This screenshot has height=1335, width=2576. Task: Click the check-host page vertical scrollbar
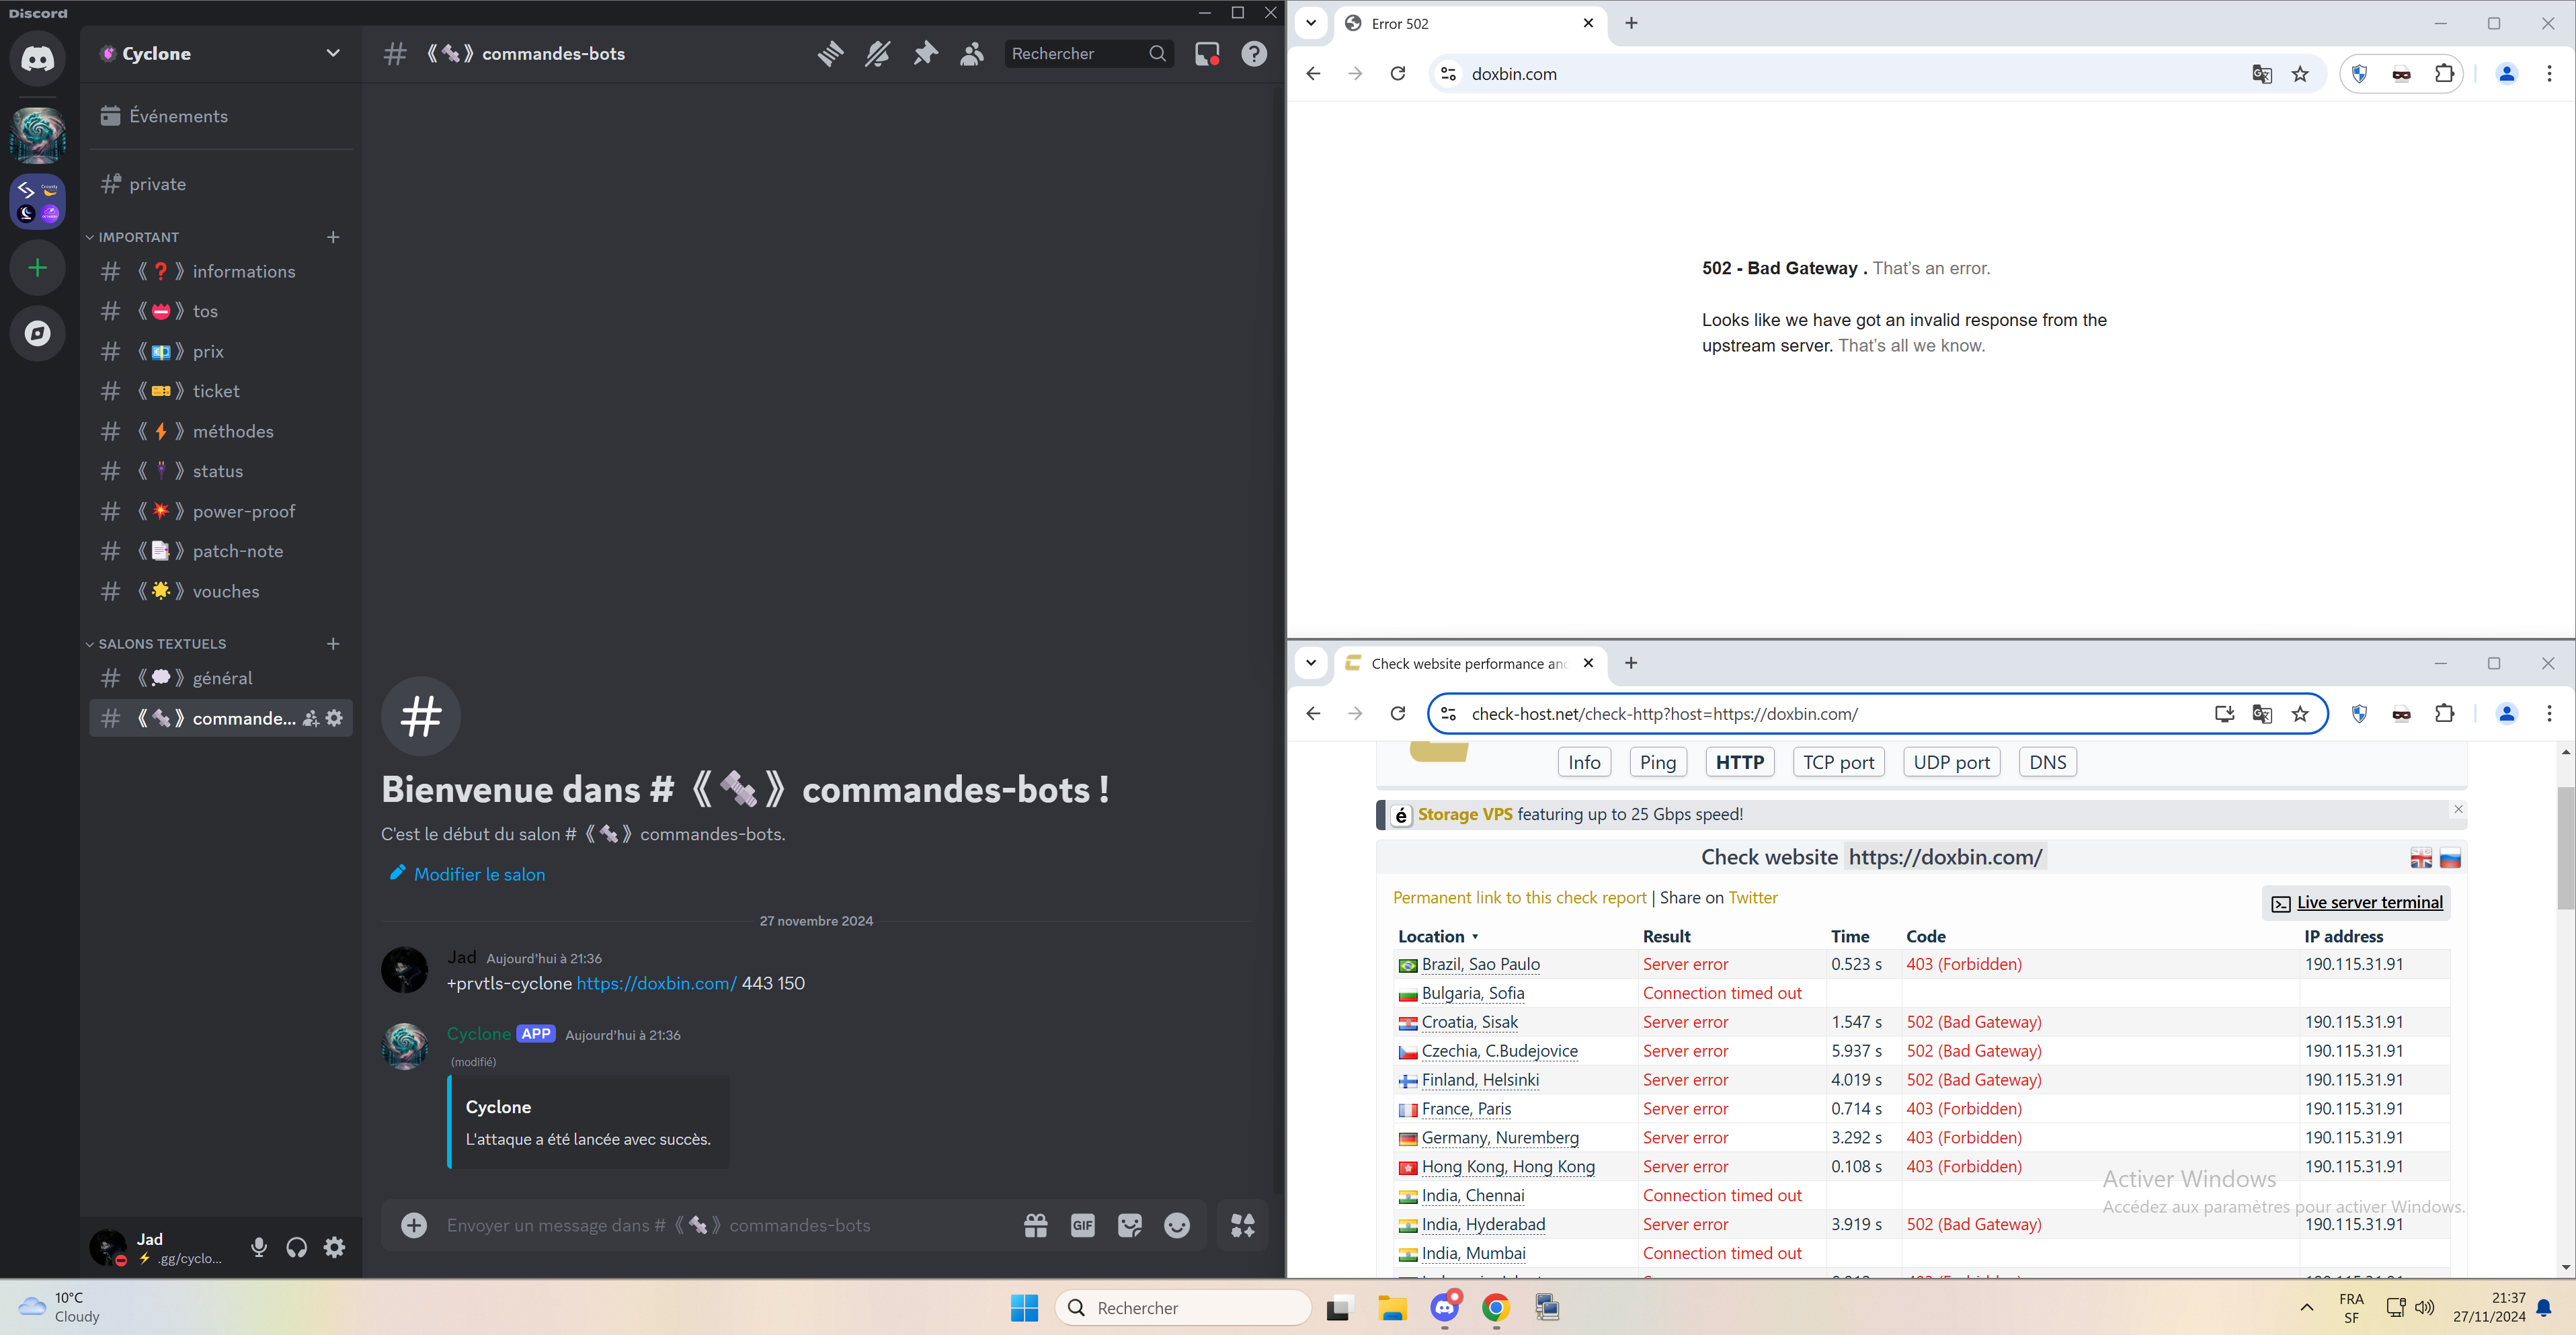(x=2565, y=850)
